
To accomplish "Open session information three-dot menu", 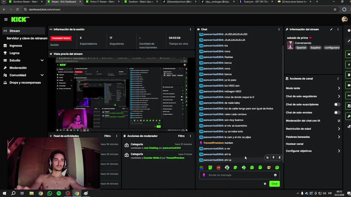I will [x=190, y=29].
